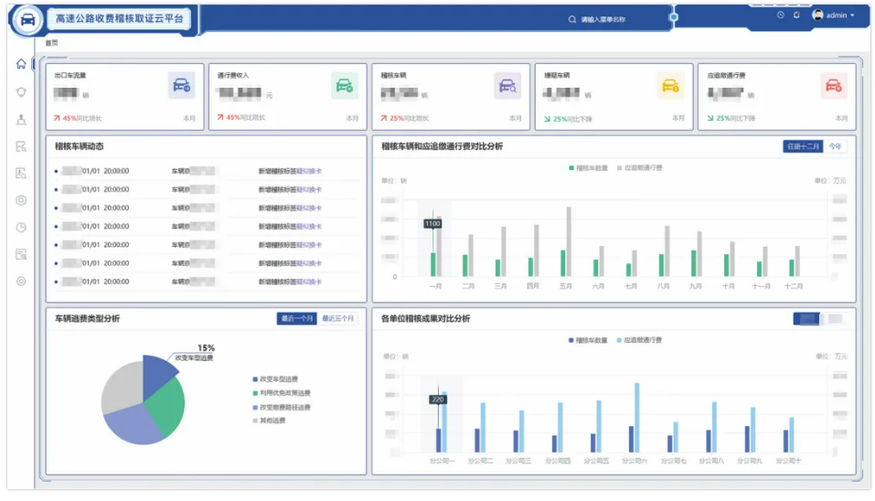Click the red car icon on 应追缴通行费 card
Viewport: 875px width, 501px height.
click(833, 86)
